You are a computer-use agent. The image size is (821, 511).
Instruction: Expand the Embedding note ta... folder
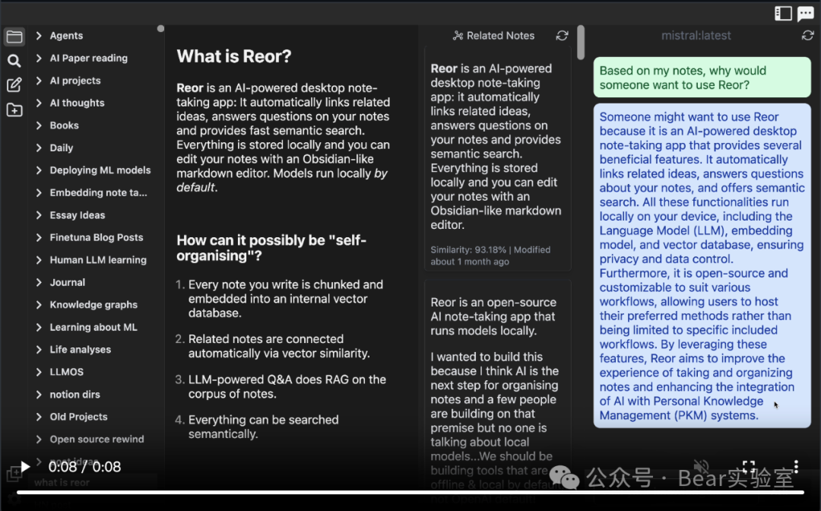point(39,192)
